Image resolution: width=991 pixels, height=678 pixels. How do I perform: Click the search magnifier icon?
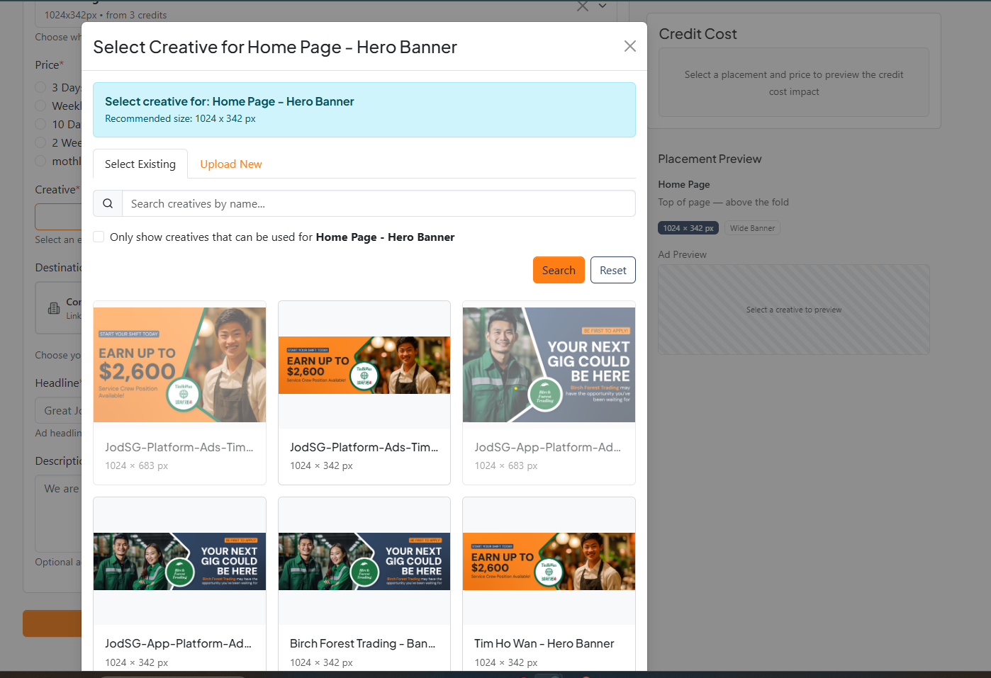pos(108,204)
